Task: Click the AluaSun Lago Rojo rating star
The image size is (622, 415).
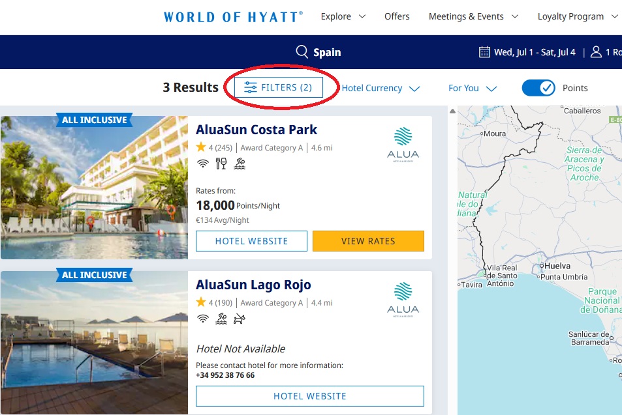Action: click(201, 302)
